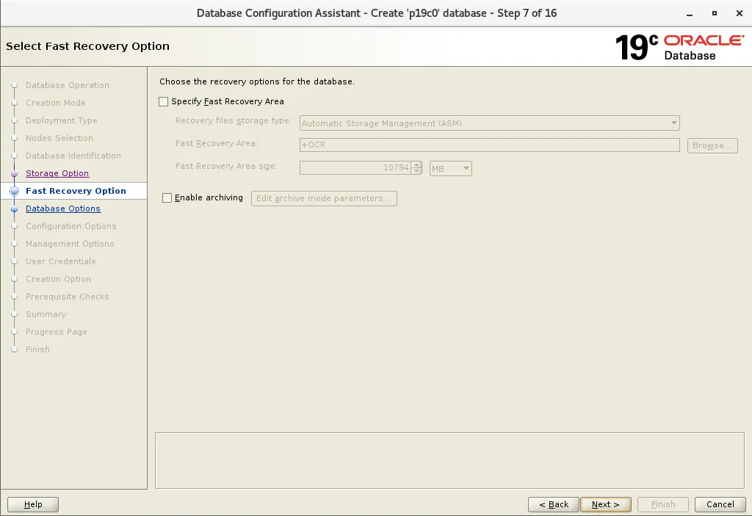The height and width of the screenshot is (516, 752).
Task: Enable archiving for the database
Action: click(167, 198)
